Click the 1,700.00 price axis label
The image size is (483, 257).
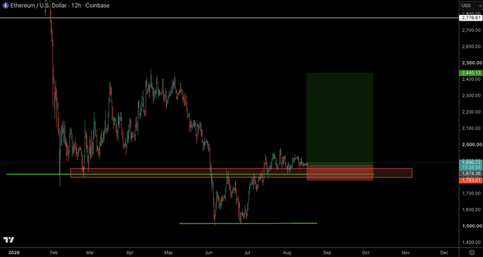(x=472, y=193)
